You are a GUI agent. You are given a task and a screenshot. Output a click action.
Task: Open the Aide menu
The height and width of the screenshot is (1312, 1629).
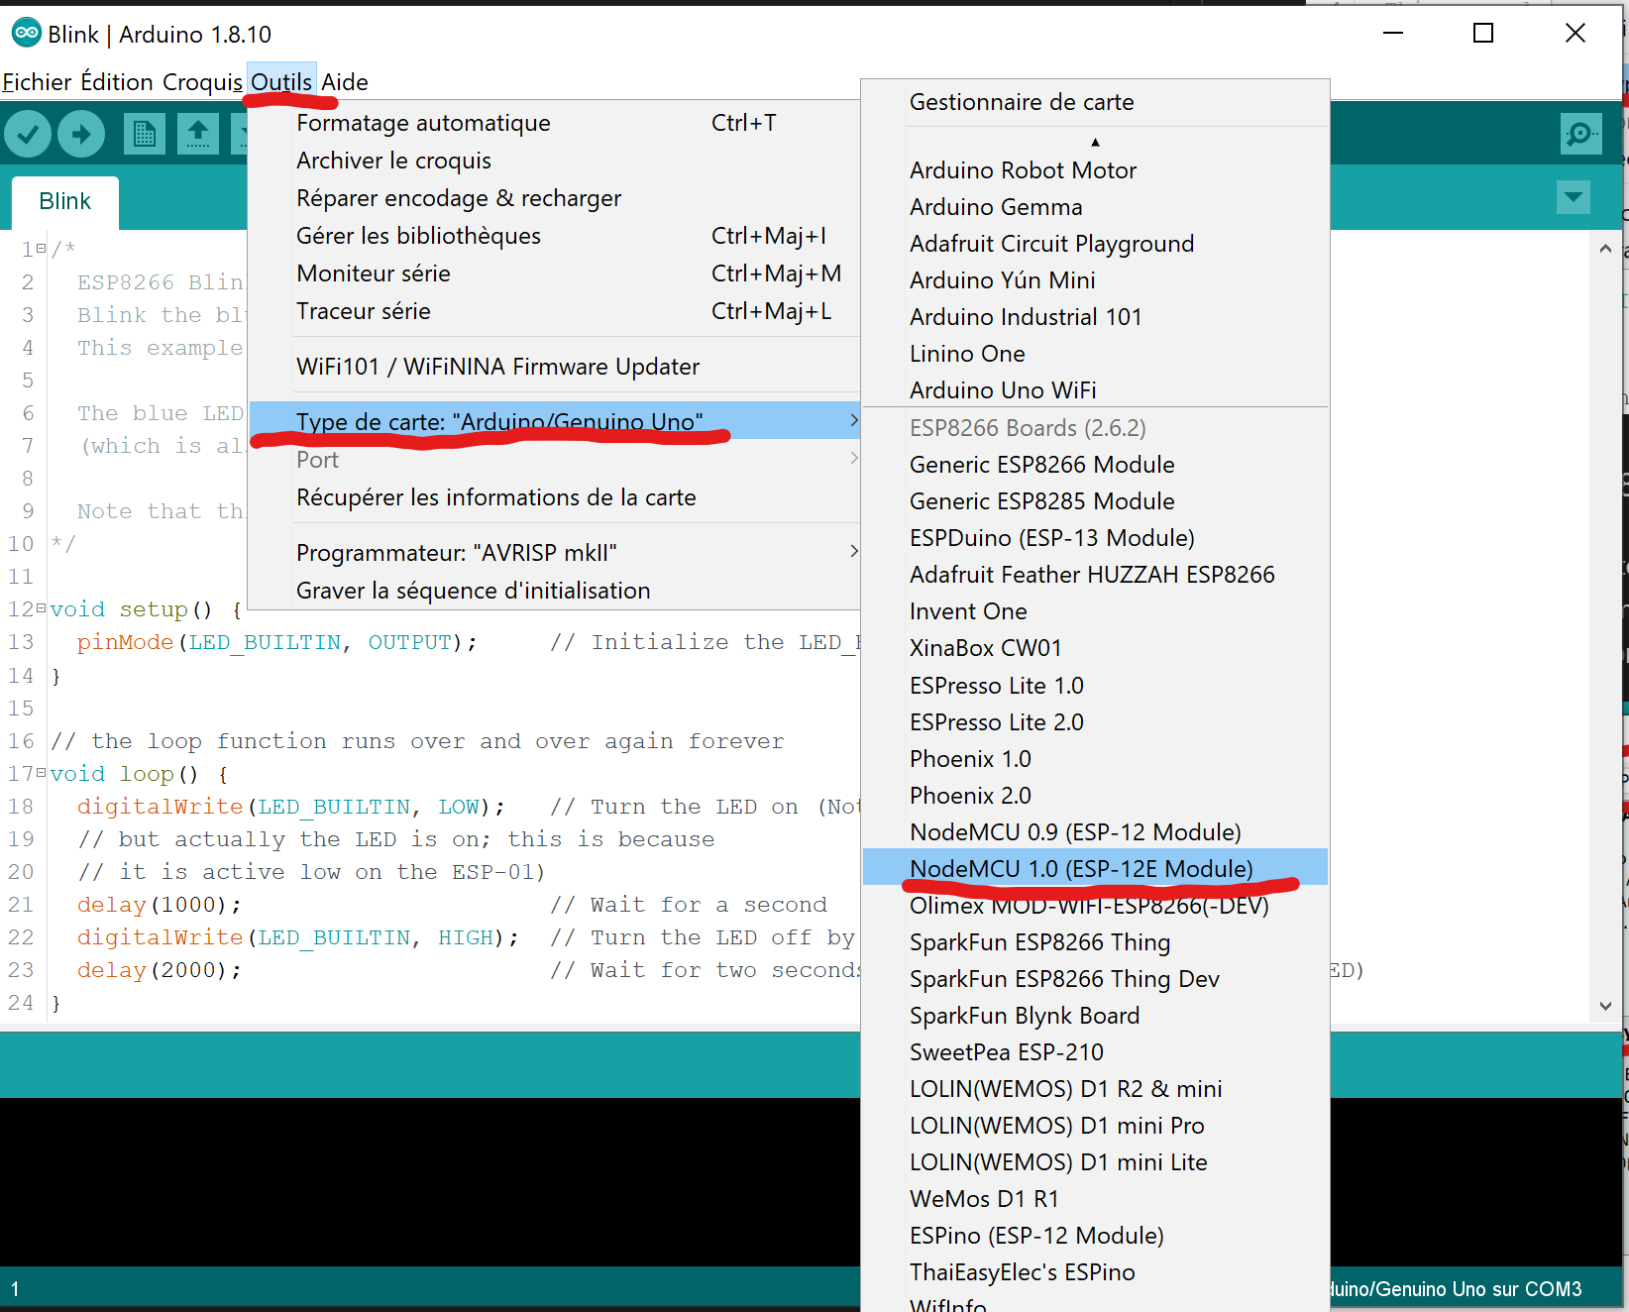[345, 82]
